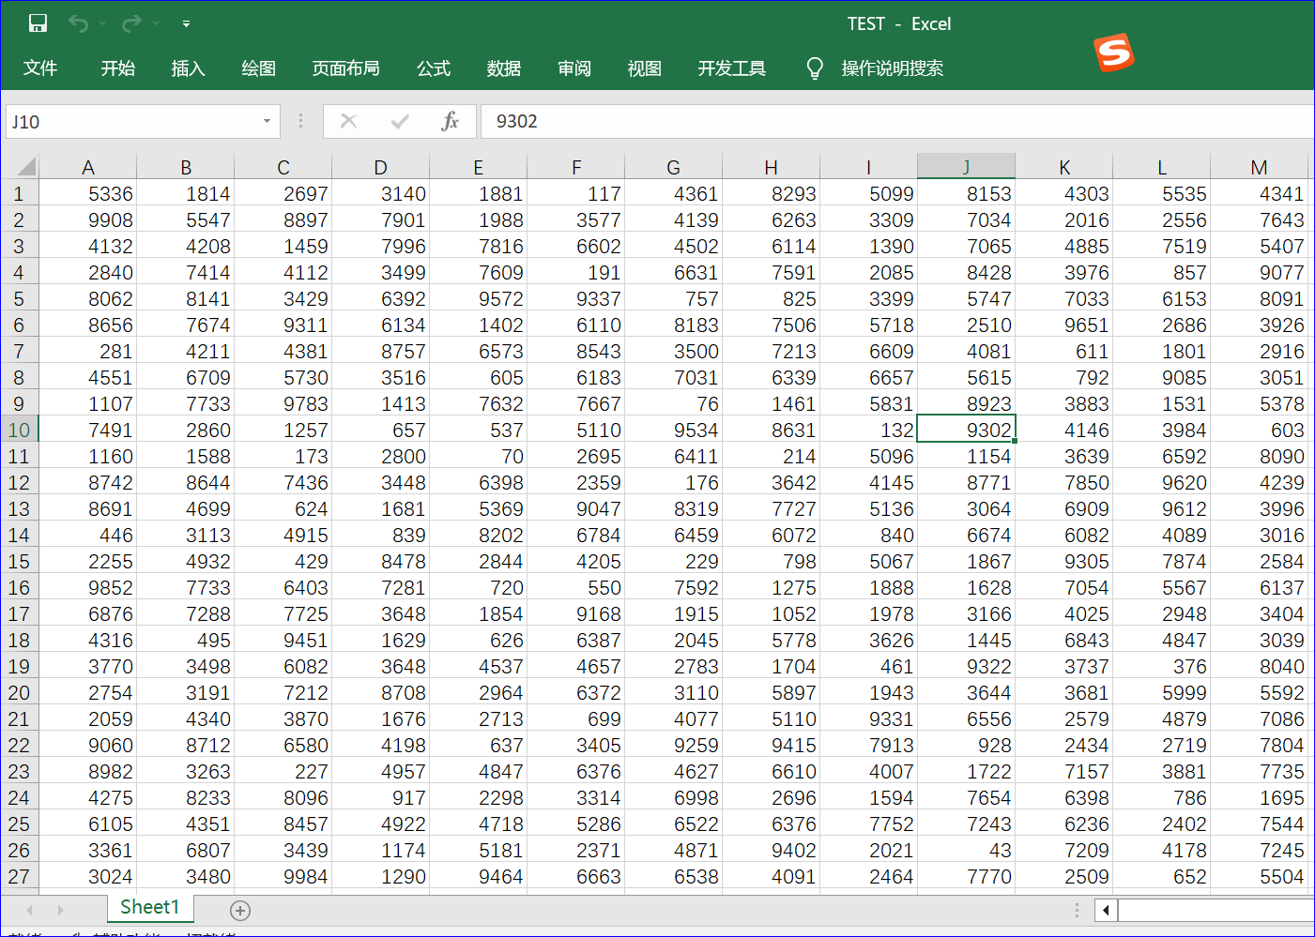Click cell E5 containing 9572

coord(479,298)
